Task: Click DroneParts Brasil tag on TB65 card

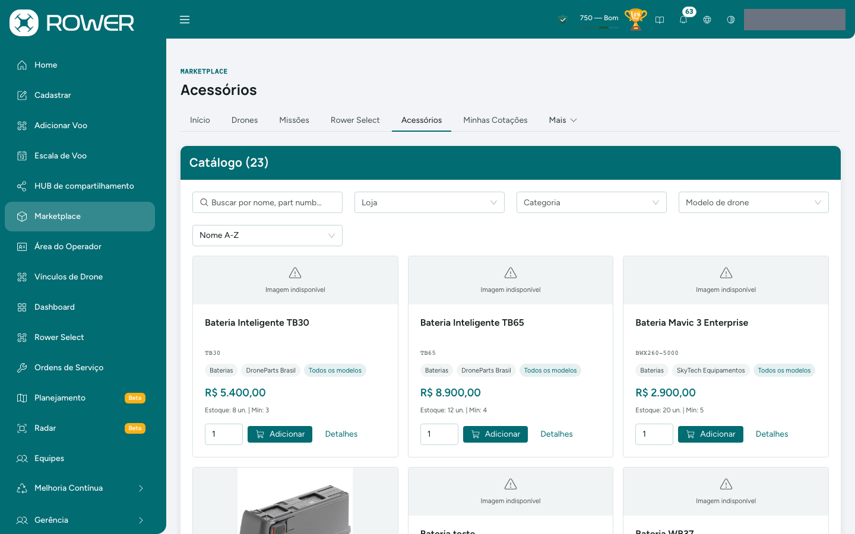Action: pos(486,370)
